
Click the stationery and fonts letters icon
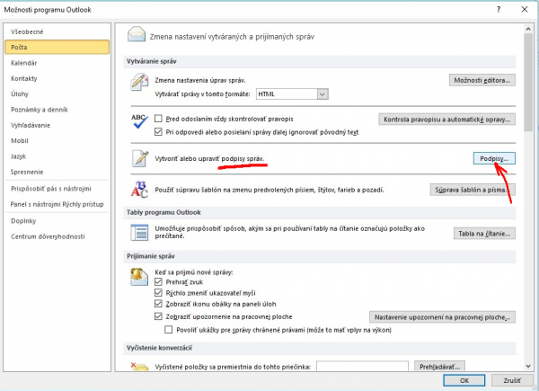[139, 189]
